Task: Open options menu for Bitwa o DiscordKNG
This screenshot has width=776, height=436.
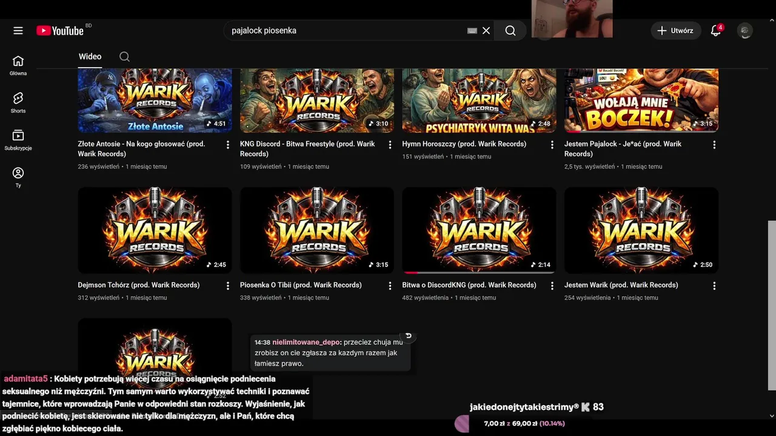Action: [552, 286]
